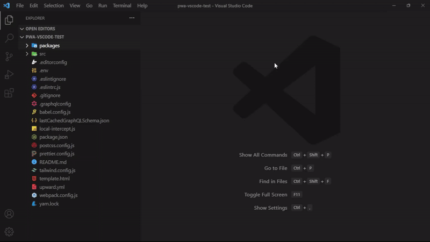Open the package.json file
The width and height of the screenshot is (430, 242).
(53, 137)
